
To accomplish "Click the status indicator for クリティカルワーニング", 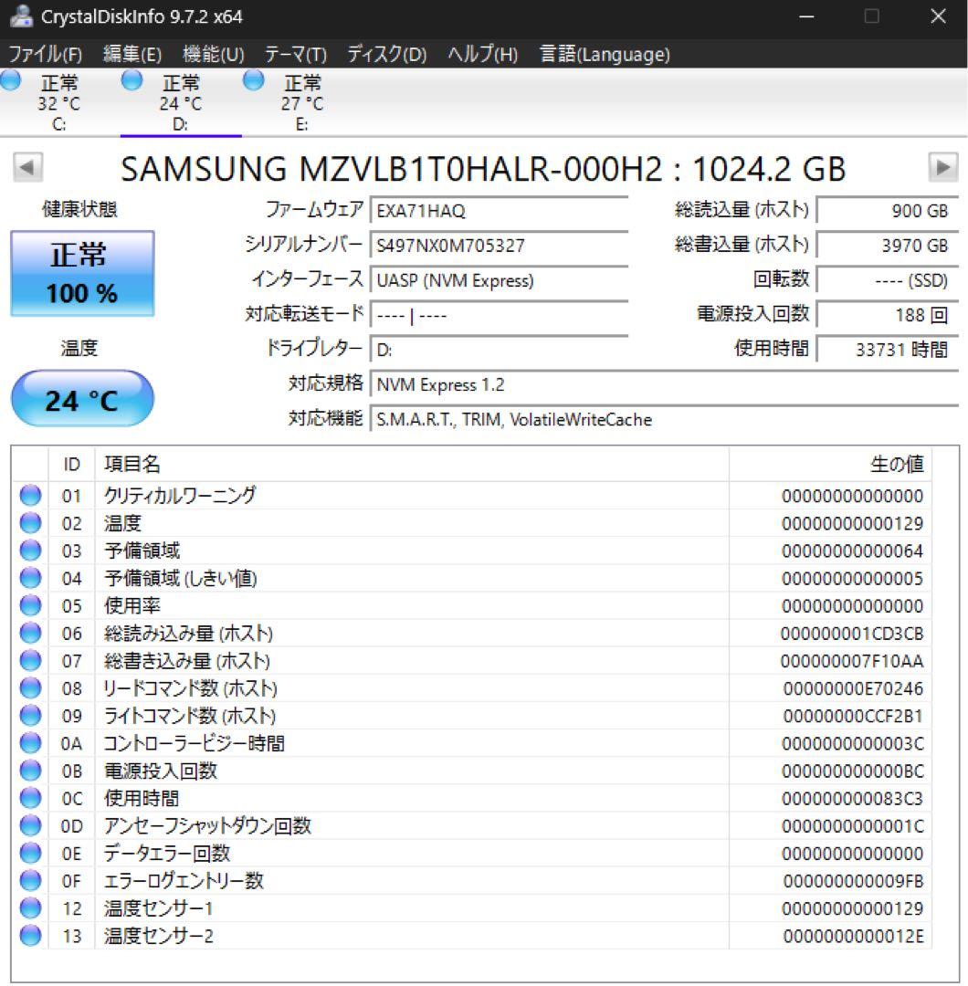I will point(30,496).
